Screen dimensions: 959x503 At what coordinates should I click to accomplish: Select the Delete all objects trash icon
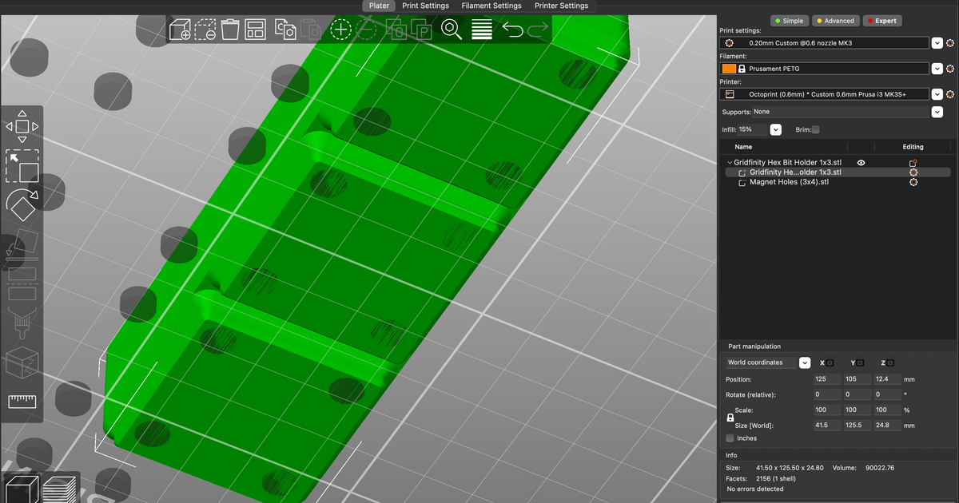pos(231,29)
